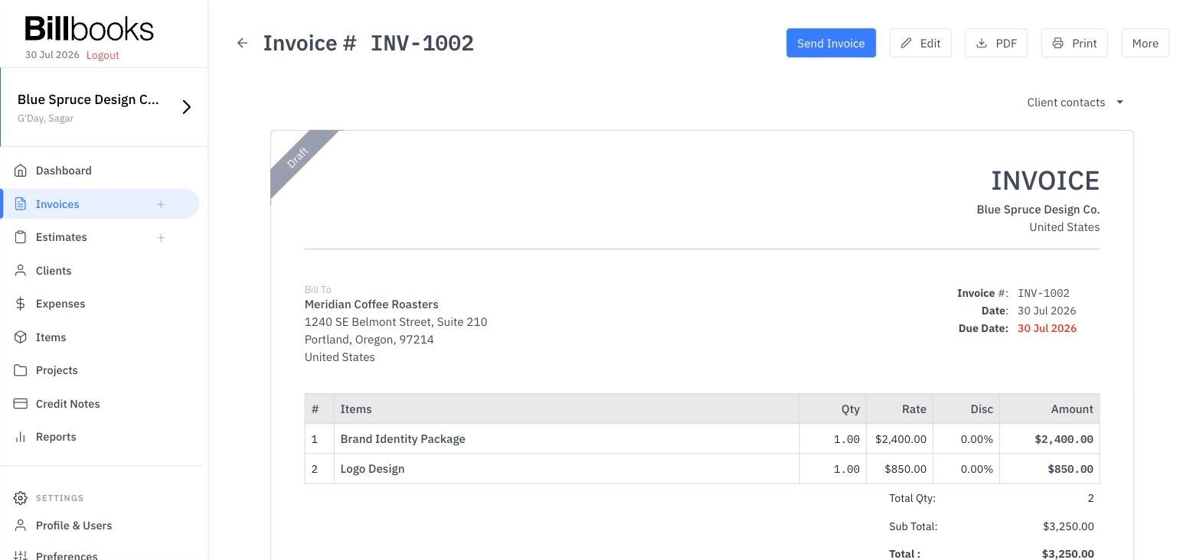
Task: Click the Total Qty value 2
Action: [1090, 498]
